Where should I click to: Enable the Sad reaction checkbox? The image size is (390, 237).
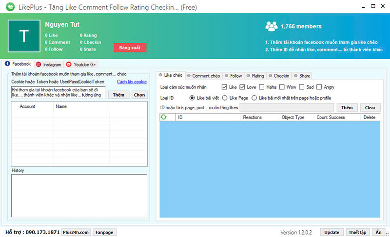tap(302, 87)
